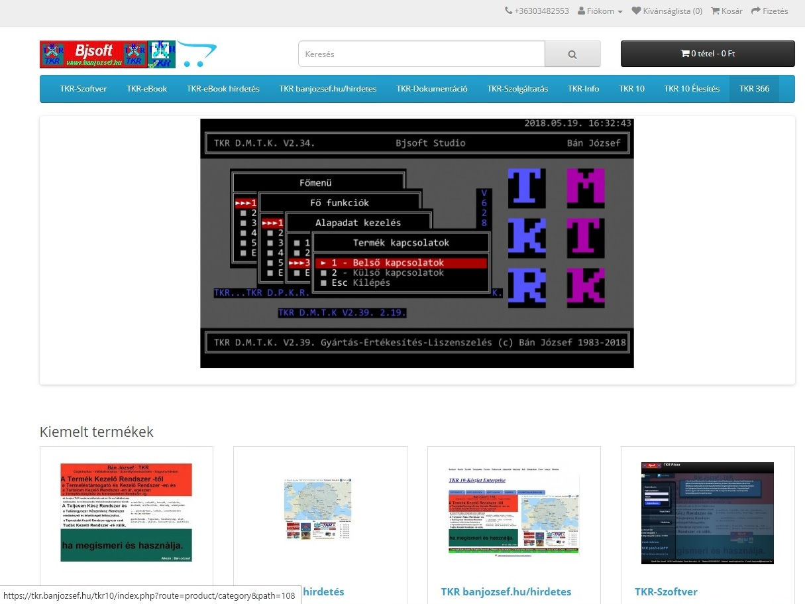The width and height of the screenshot is (805, 604).
Task: Focus the Keresés search field
Action: [421, 54]
